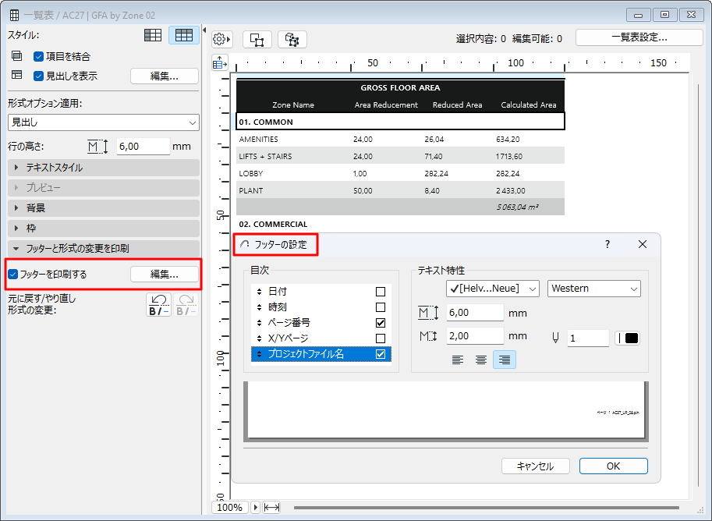Click the pen number icon beside field 1
The image size is (712, 521).
555,338
